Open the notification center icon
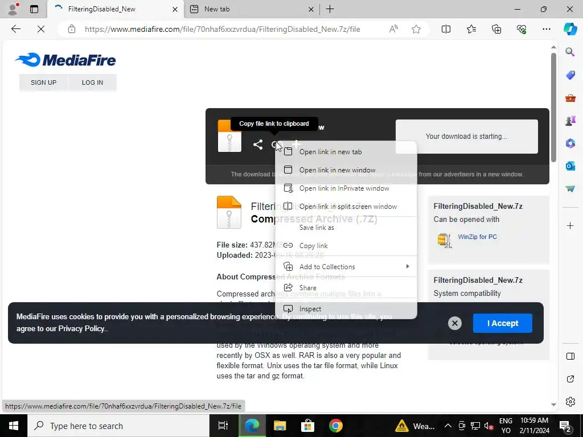Image resolution: width=583 pixels, height=437 pixels. pyautogui.click(x=565, y=426)
